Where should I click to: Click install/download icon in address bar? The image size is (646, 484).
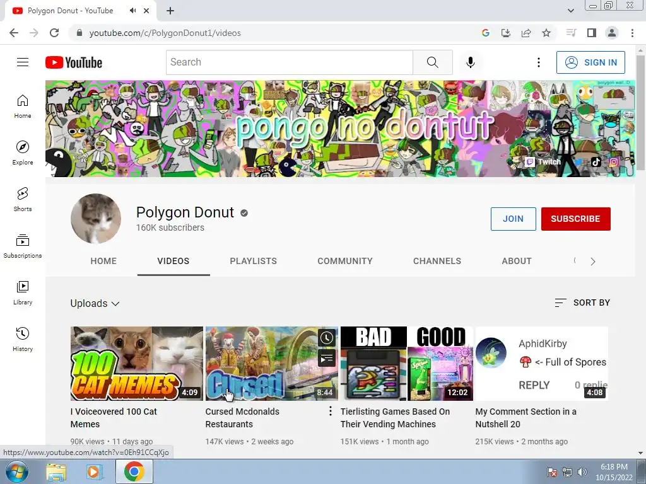coord(506,33)
